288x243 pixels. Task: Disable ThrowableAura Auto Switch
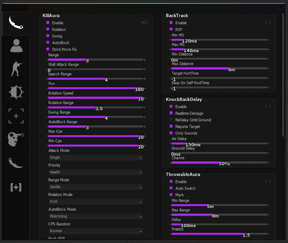coord(171,188)
